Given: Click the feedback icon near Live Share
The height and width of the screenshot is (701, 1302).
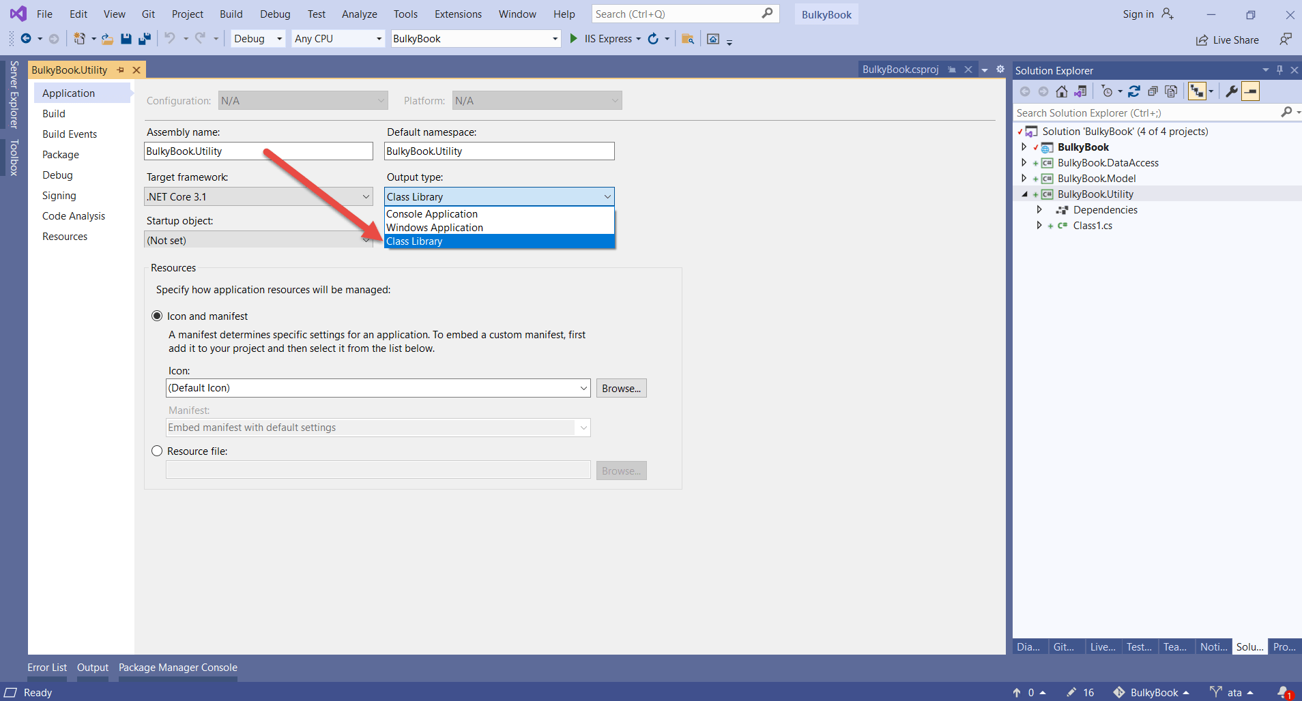Looking at the screenshot, I should pyautogui.click(x=1286, y=39).
